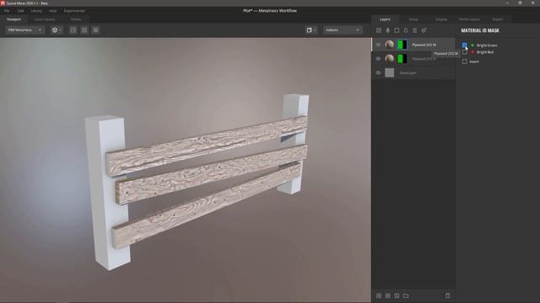The image size is (540, 303).
Task: Open the Help menu
Action: coord(52,11)
